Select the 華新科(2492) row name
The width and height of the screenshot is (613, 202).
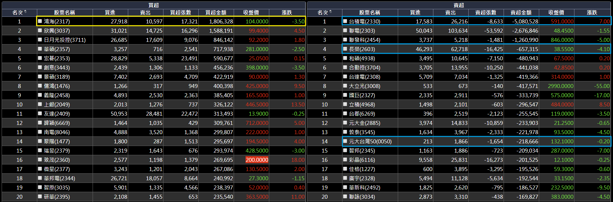[x=365, y=188]
